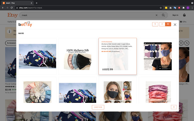Open the LANAxDESIGNS shop link
Image resolution: width=194 pixels, height=121 pixels.
coord(107,42)
